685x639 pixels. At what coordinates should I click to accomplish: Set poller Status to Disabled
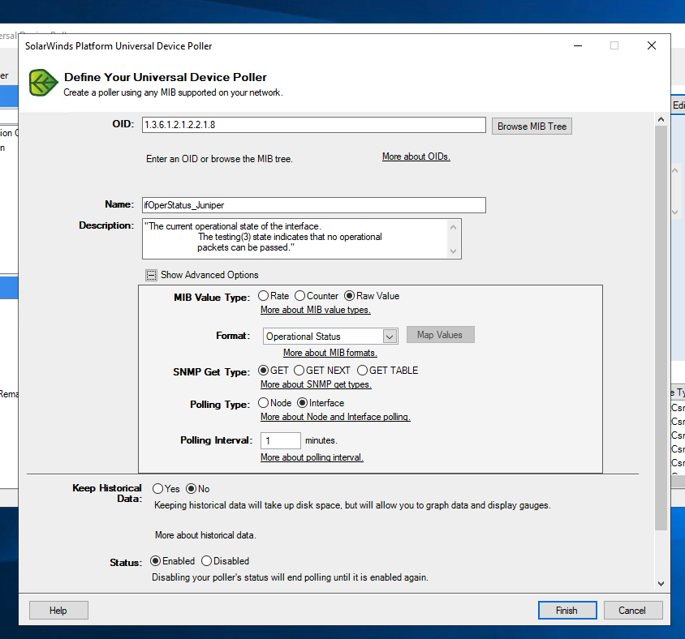pyautogui.click(x=205, y=560)
